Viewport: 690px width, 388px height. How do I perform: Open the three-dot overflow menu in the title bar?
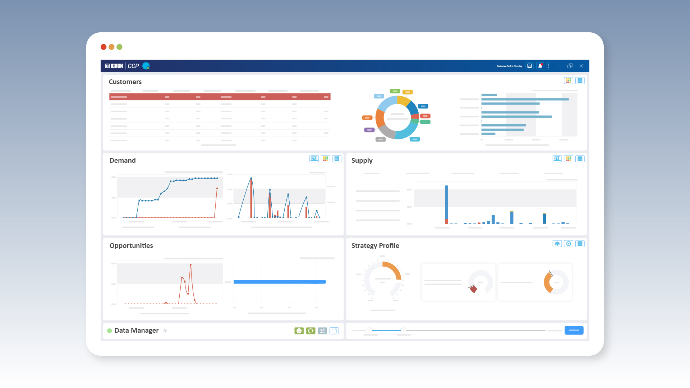click(548, 66)
